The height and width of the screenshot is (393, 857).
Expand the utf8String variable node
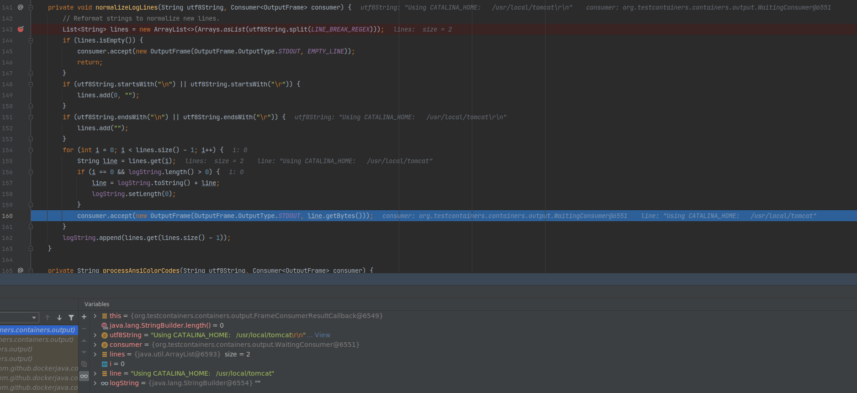point(95,335)
